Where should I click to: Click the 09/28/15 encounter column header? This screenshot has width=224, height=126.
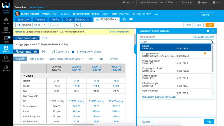[76, 68]
